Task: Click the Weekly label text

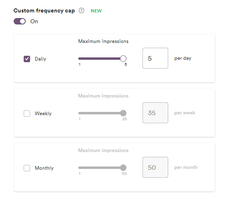Action: (43, 114)
